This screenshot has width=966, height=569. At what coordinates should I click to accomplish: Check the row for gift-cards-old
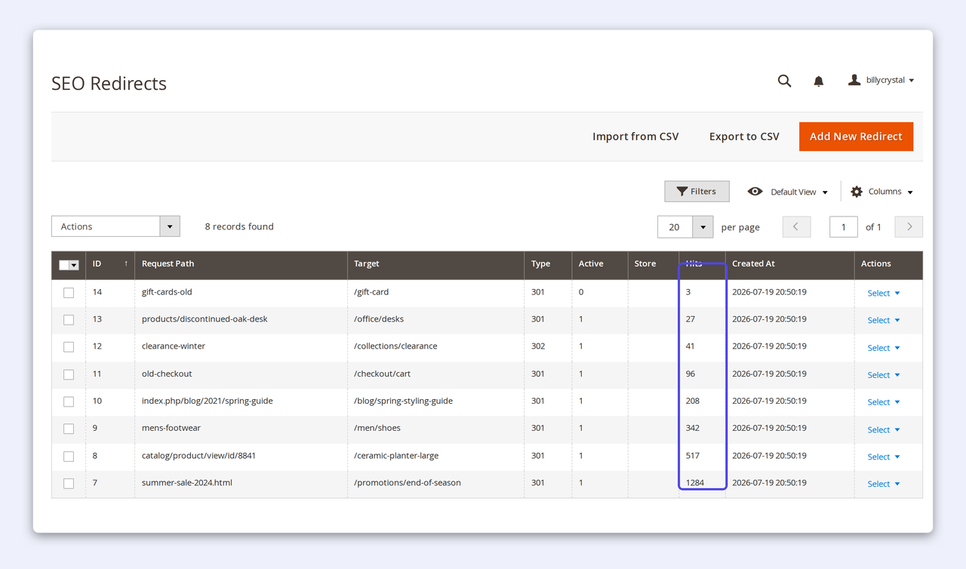click(x=69, y=293)
